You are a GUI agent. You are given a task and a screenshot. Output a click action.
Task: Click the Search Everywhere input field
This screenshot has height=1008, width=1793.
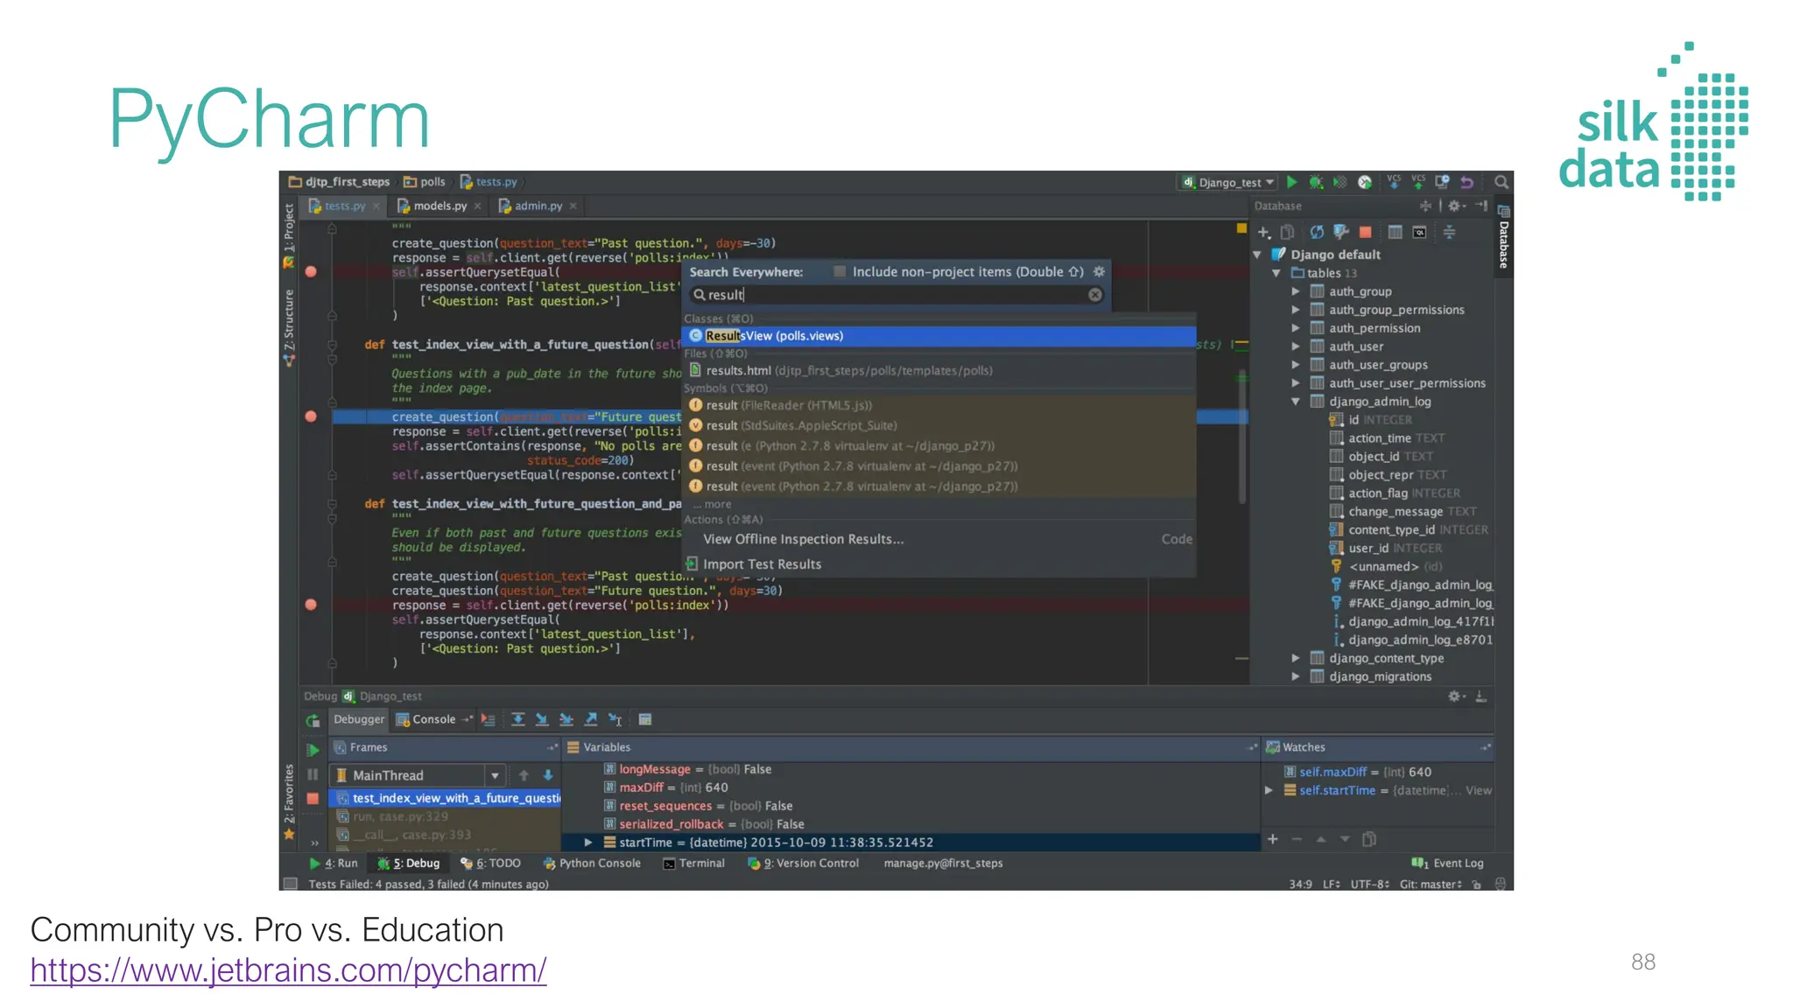(896, 295)
